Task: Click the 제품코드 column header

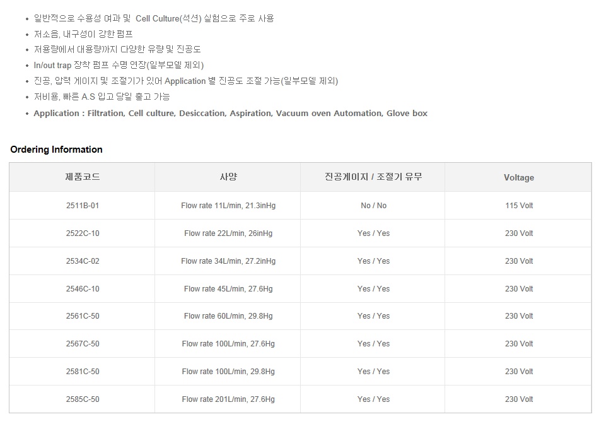Action: coord(83,177)
